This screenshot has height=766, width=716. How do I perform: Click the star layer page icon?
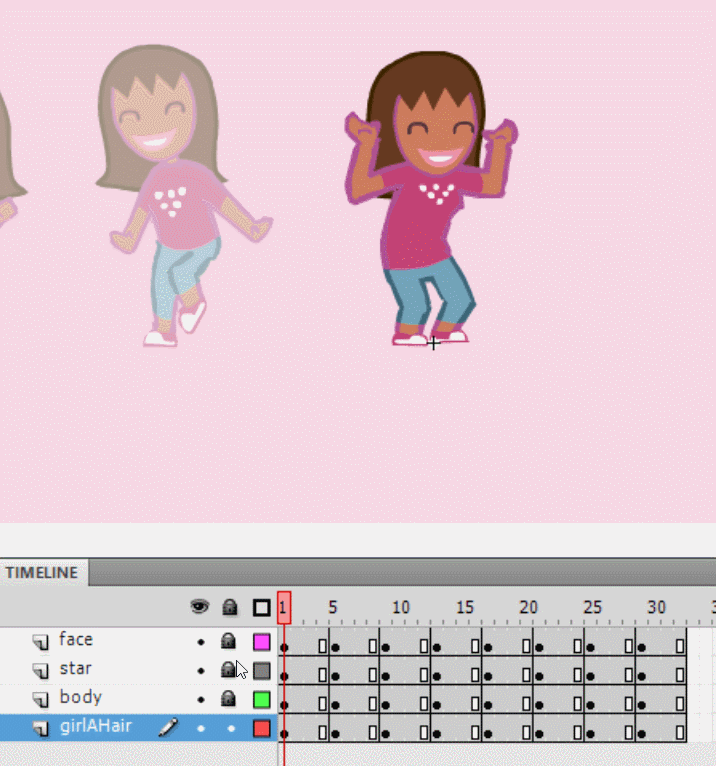(x=41, y=671)
